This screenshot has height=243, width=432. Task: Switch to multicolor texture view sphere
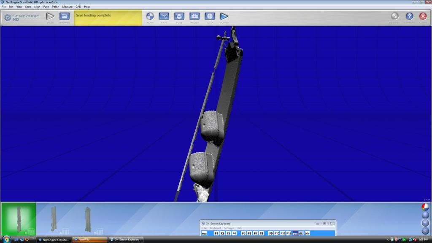pyautogui.click(x=425, y=207)
